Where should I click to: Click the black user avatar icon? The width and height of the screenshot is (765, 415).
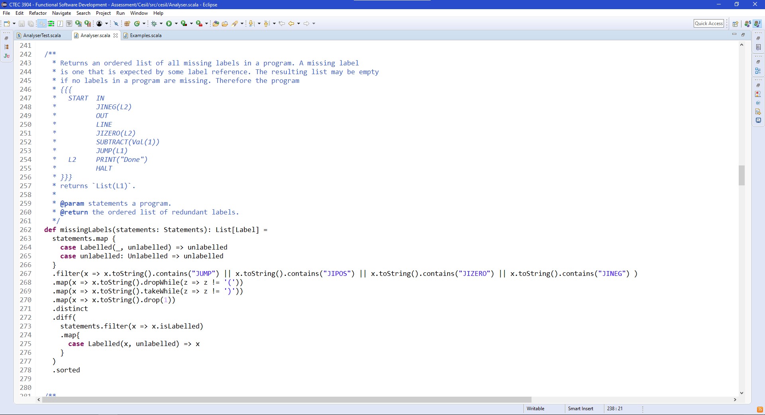coord(99,24)
